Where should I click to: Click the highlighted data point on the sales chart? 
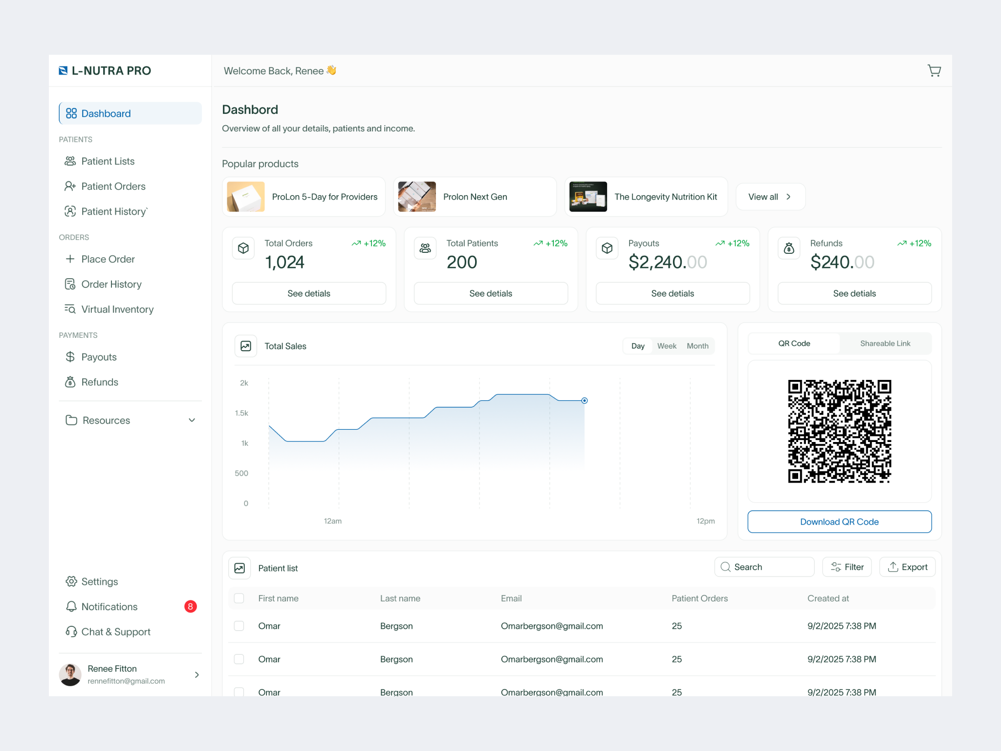[x=585, y=400]
